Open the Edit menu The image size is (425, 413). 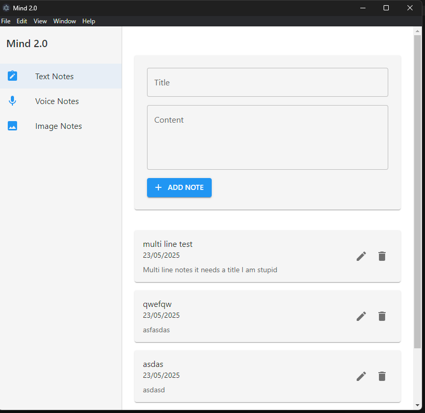click(x=22, y=21)
